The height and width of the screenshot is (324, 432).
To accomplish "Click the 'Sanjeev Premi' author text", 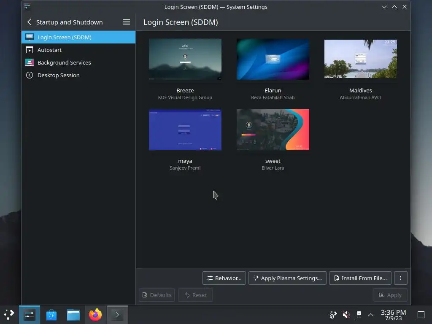I will 185,168.
